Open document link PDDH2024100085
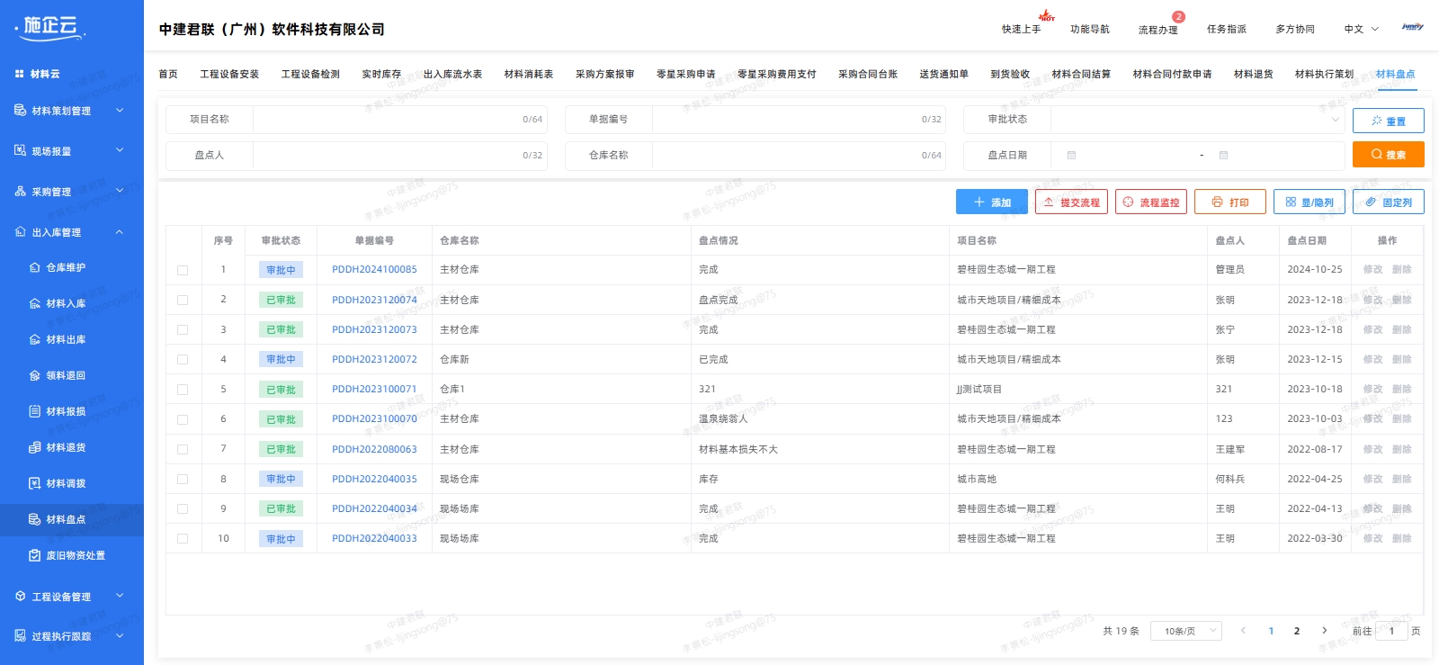 click(x=374, y=269)
